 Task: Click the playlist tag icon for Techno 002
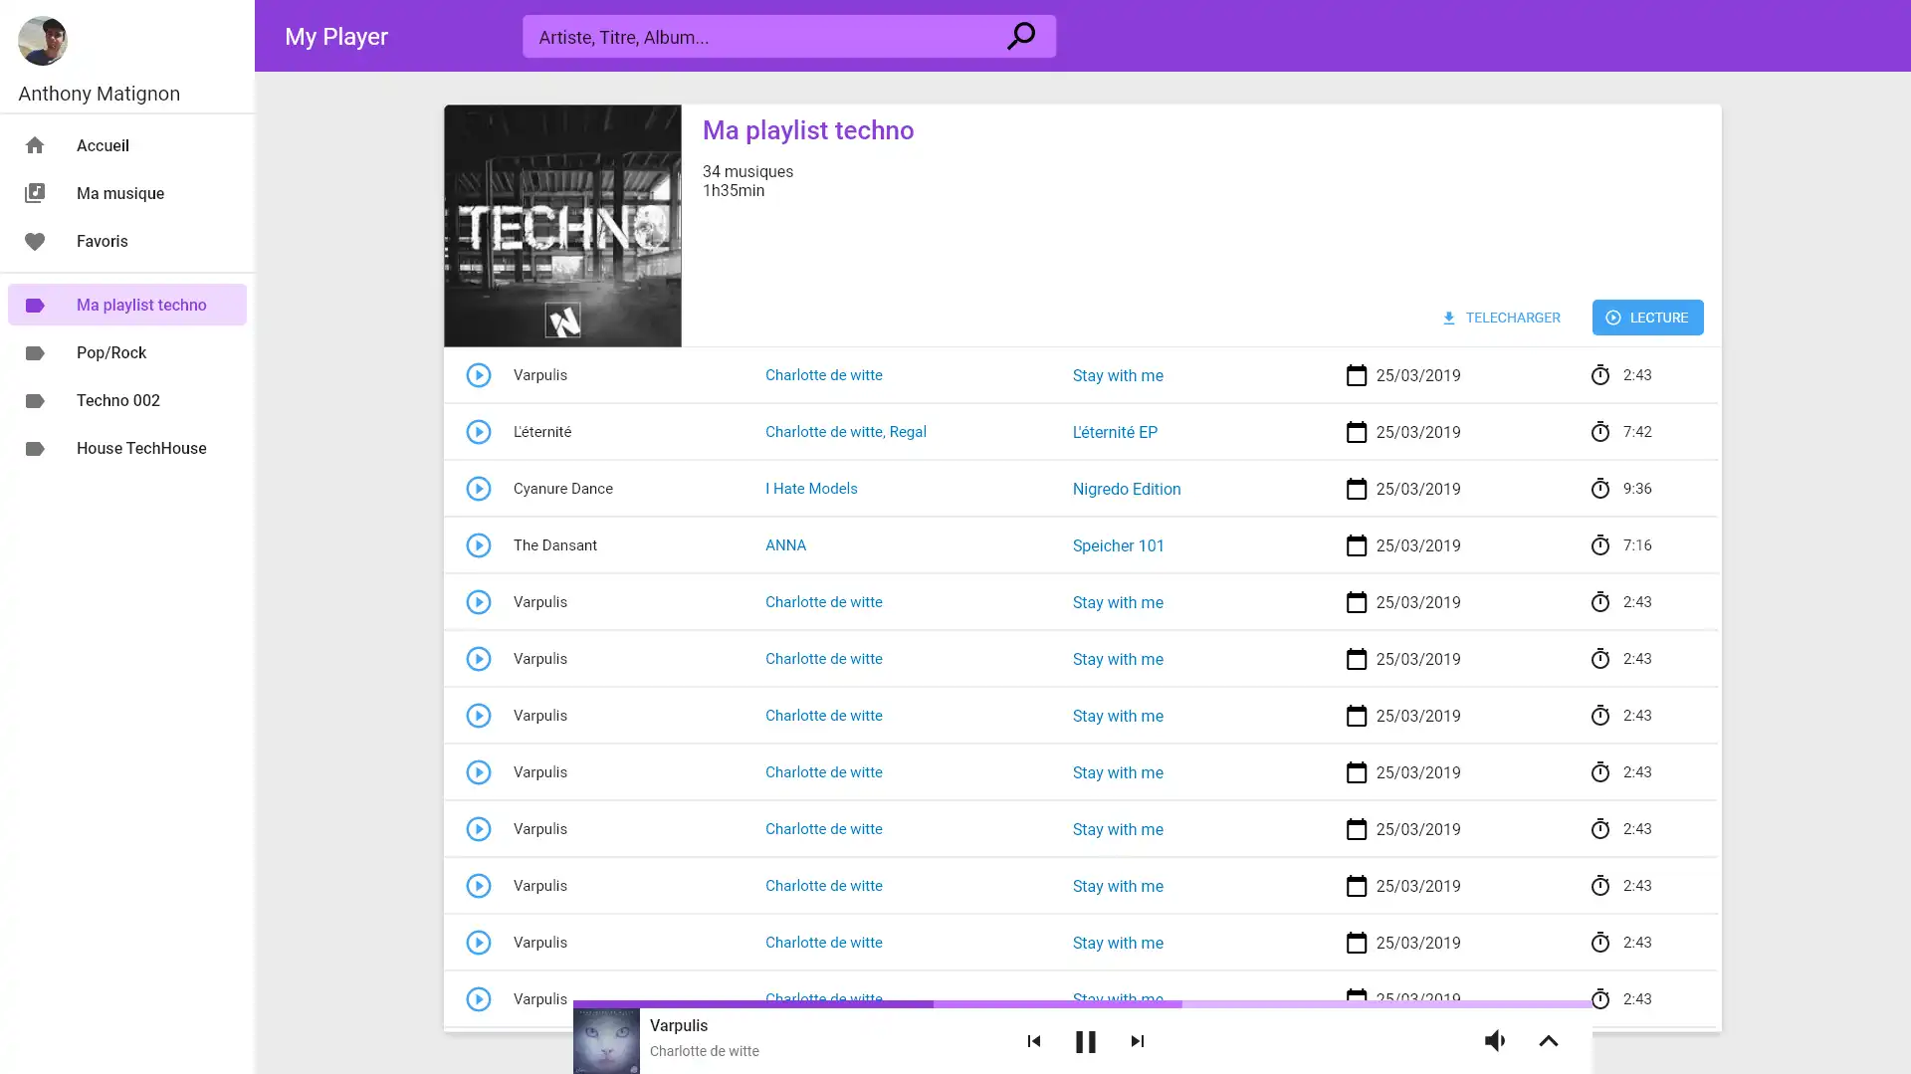click(x=35, y=400)
